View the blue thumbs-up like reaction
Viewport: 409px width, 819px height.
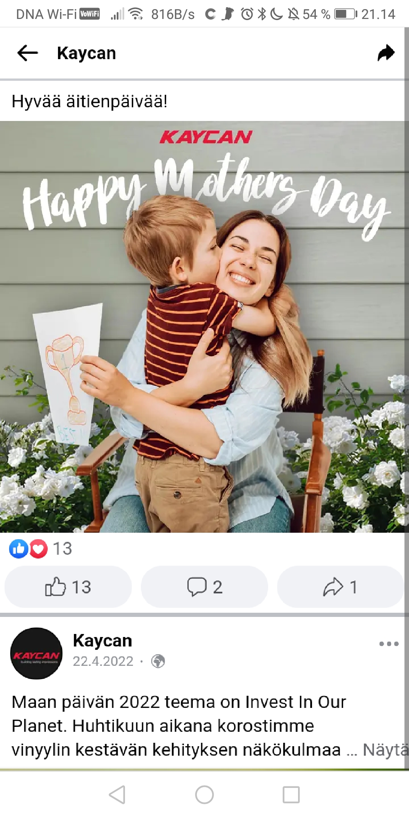(x=19, y=548)
